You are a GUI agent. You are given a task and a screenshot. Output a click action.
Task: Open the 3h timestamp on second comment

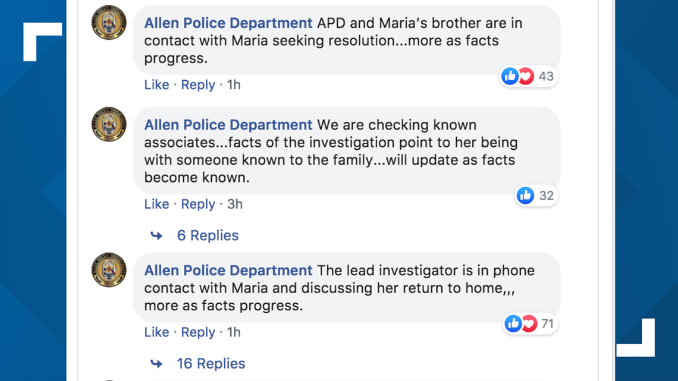tap(235, 204)
